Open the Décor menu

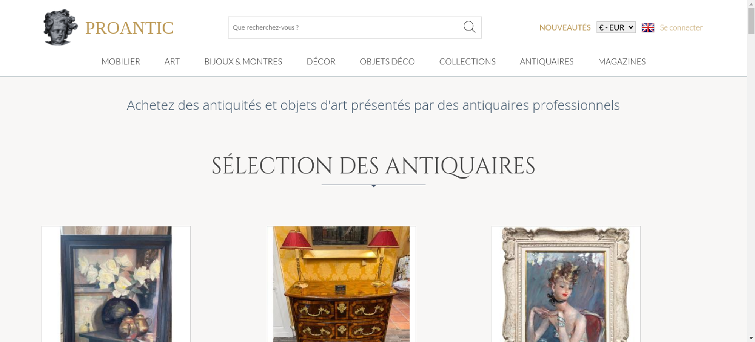321,61
